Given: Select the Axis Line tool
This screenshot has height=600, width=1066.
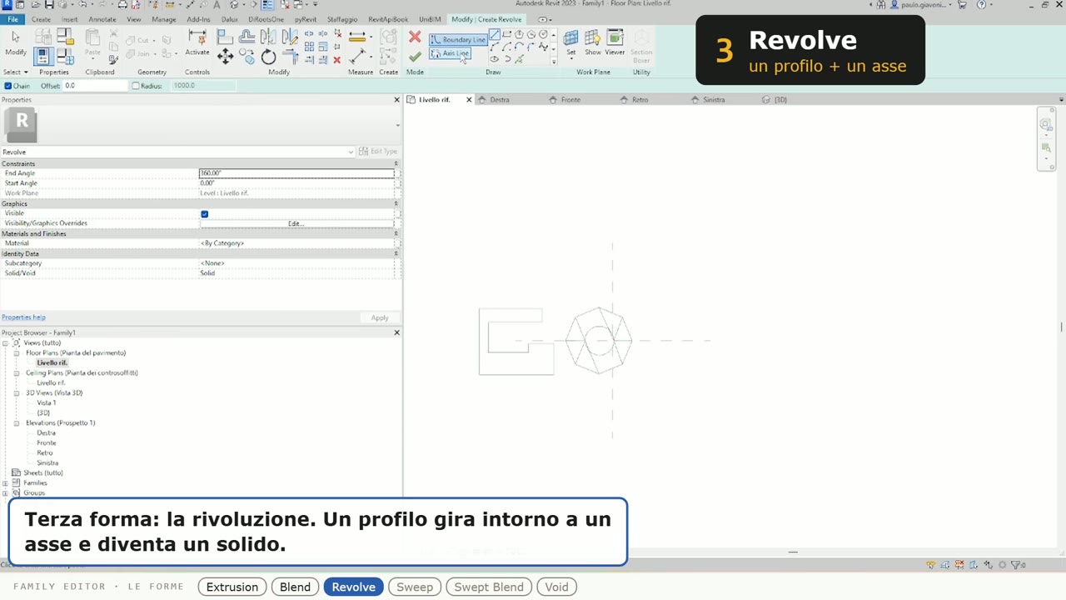Looking at the screenshot, I should pyautogui.click(x=450, y=53).
